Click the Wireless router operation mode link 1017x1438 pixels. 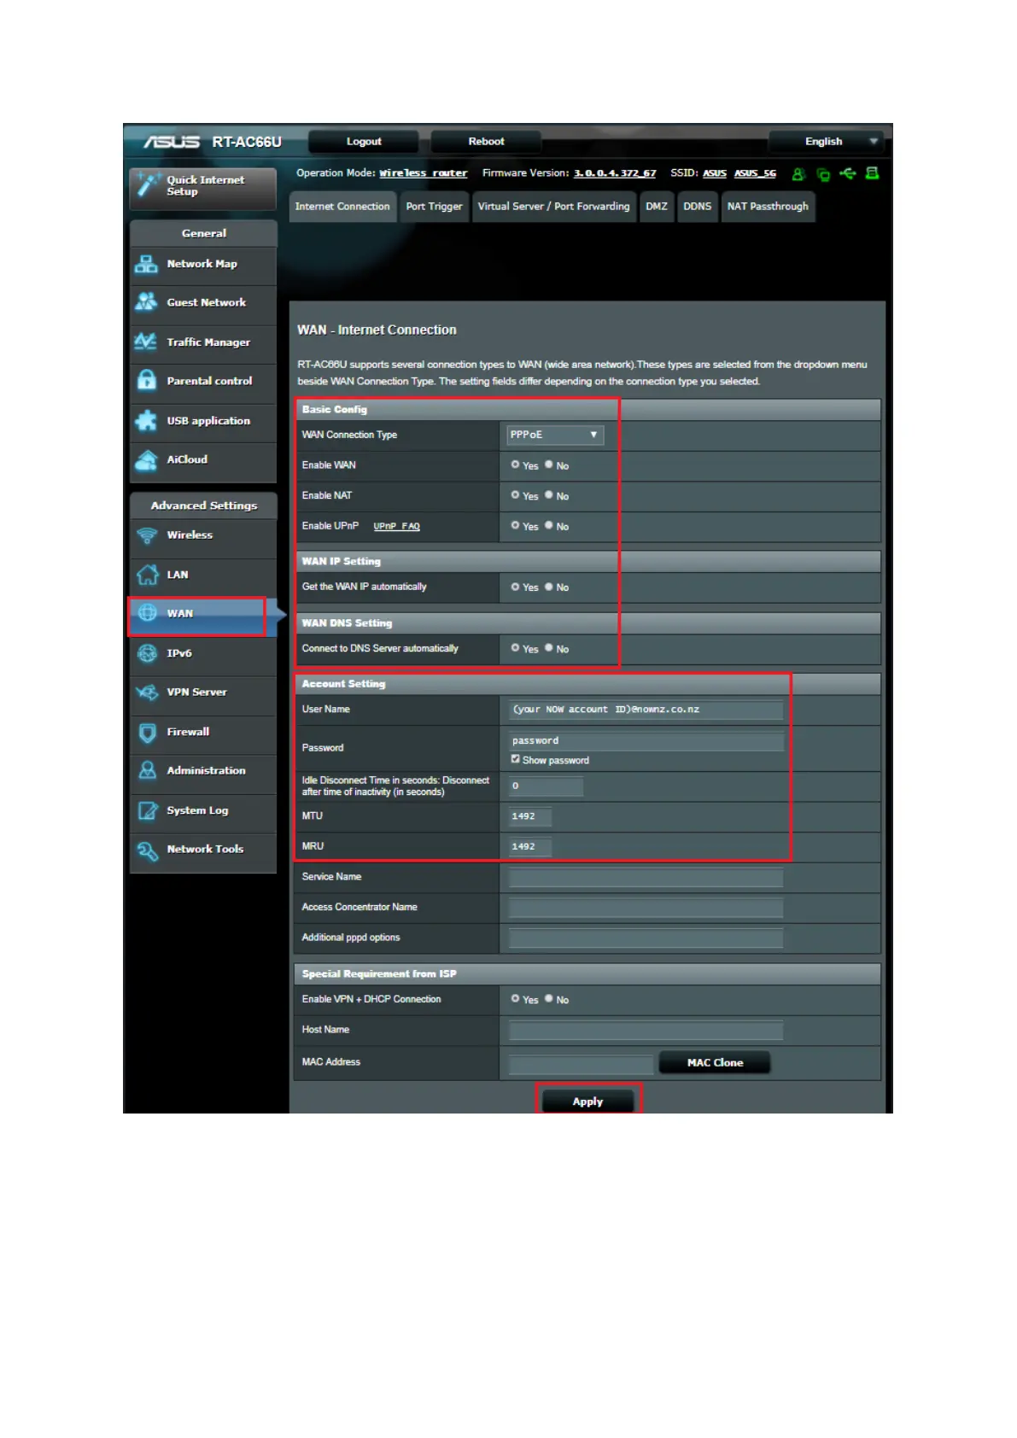(424, 173)
